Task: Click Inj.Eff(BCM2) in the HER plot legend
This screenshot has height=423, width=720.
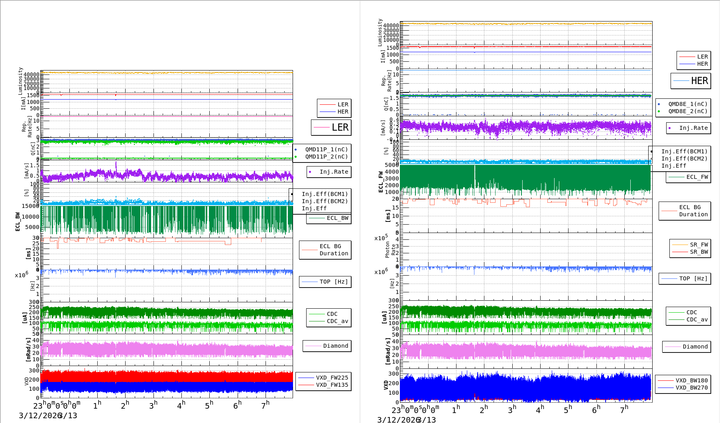Action: coord(684,159)
